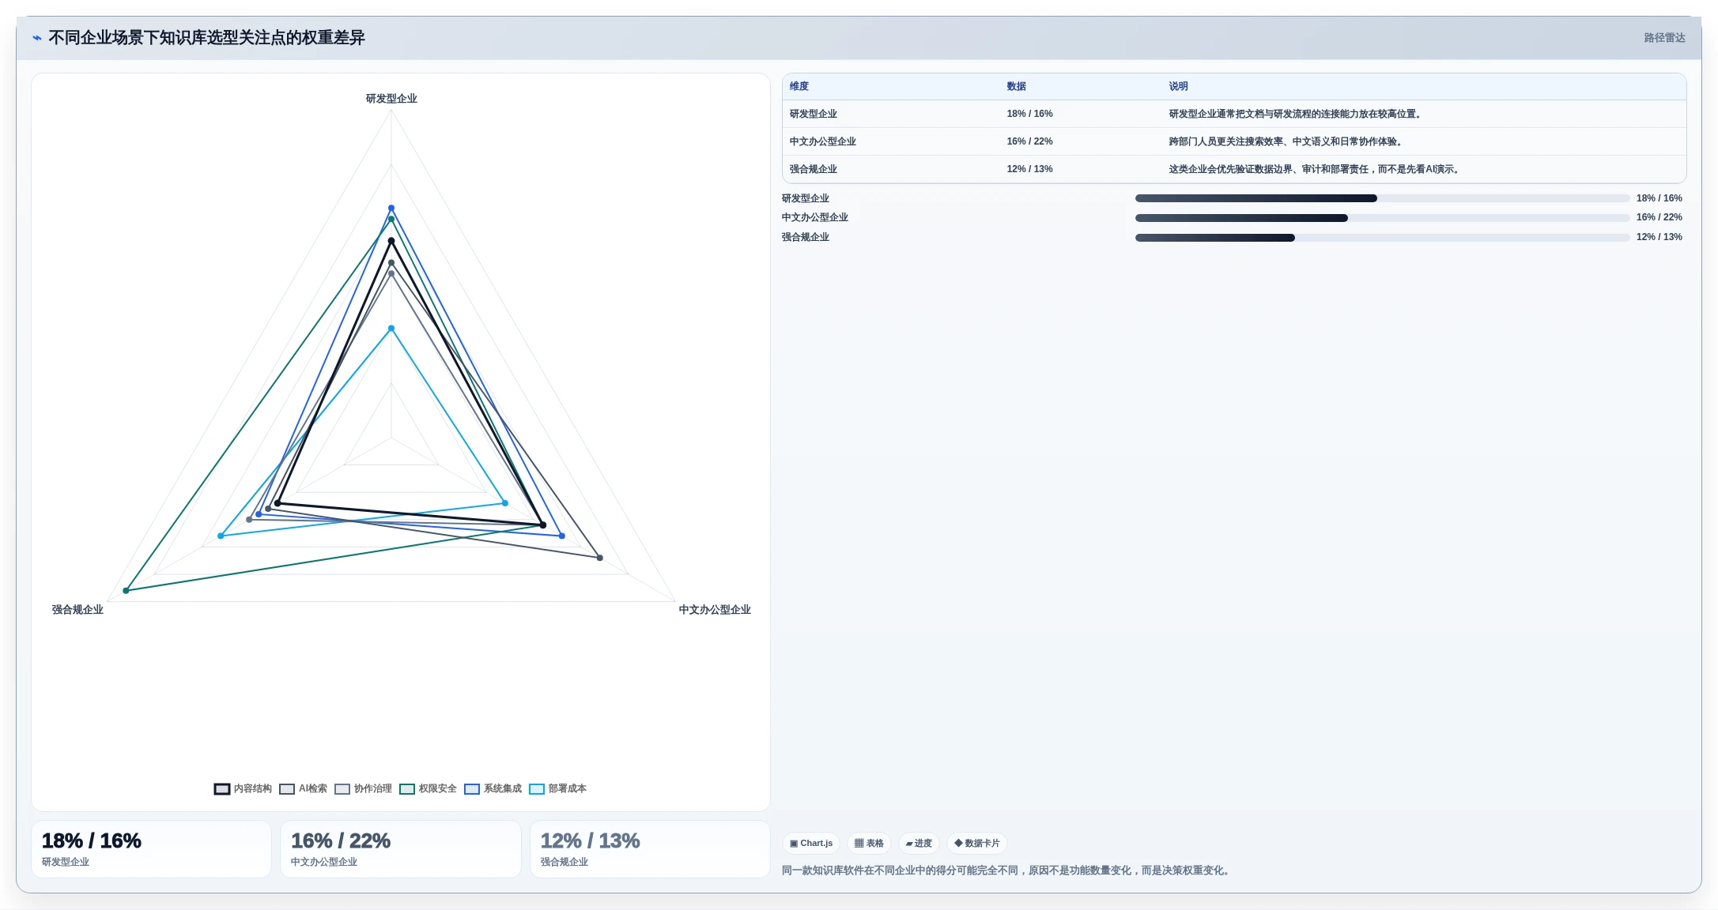Viewport: 1718px width, 910px height.
Task: Click the 进度 tag chip
Action: (x=919, y=843)
